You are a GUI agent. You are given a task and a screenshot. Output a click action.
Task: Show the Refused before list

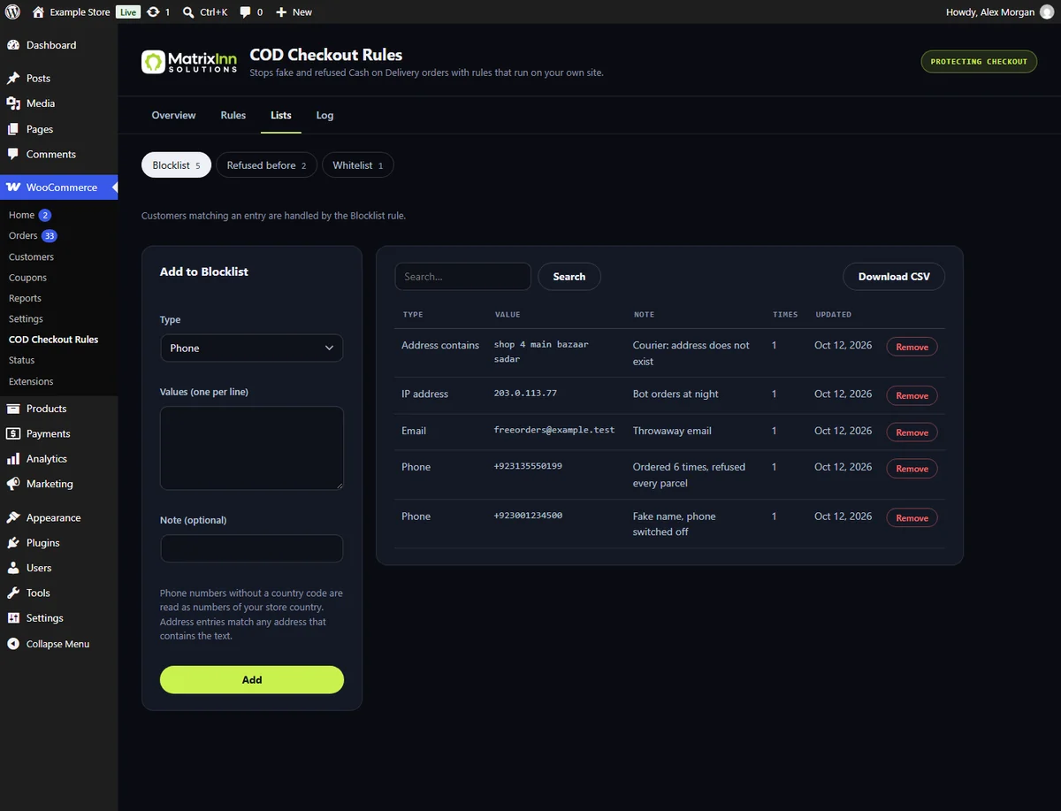[x=266, y=165]
